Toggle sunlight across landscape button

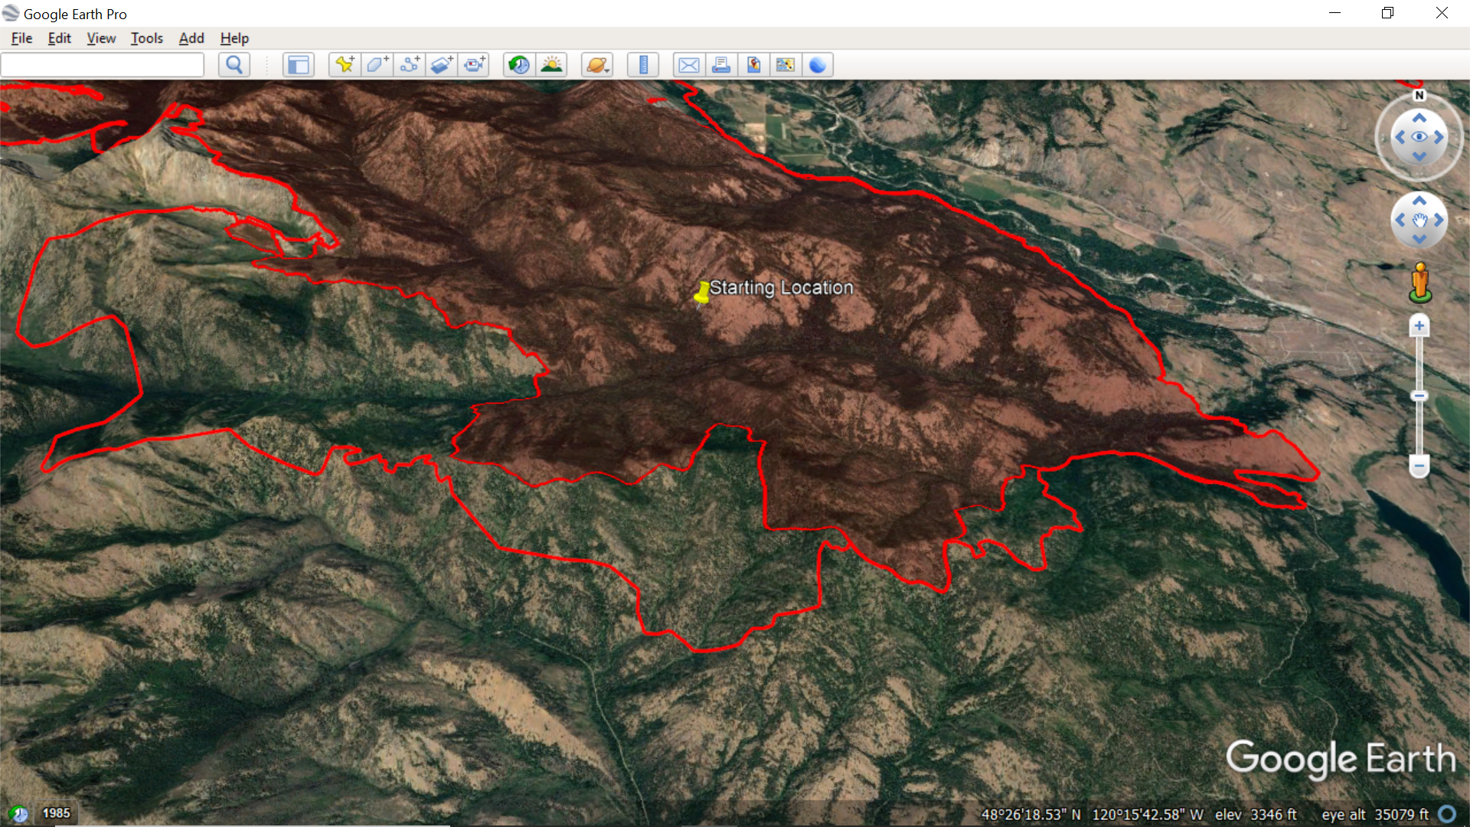[x=551, y=65]
